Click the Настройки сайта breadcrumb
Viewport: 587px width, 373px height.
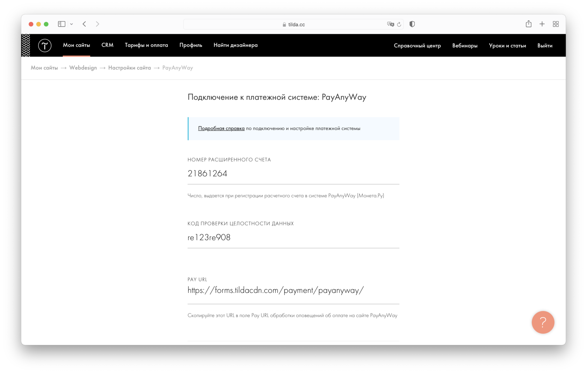[130, 68]
